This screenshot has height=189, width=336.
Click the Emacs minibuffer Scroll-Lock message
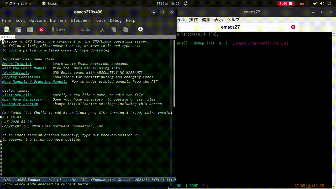click(x=46, y=184)
